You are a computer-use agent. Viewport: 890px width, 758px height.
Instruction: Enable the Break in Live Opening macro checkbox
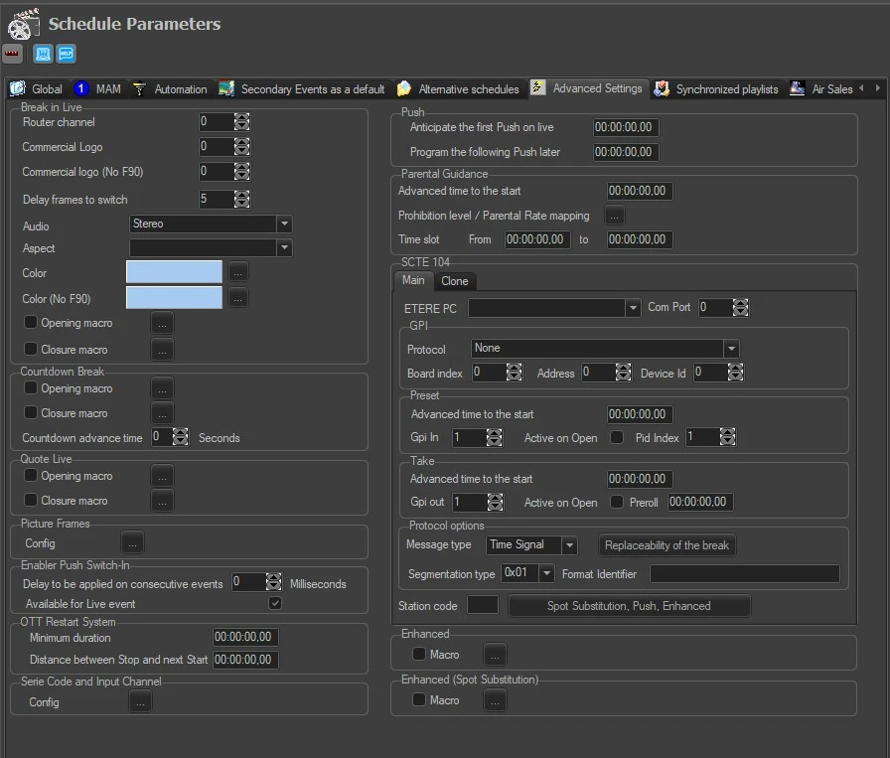tap(31, 323)
